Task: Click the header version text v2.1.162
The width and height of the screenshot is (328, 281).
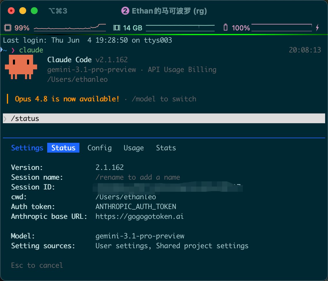Action: coord(112,60)
